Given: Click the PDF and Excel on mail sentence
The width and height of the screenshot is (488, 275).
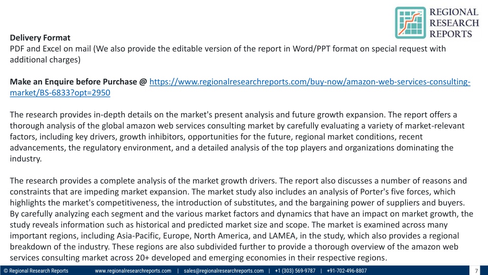Looking at the screenshot, I should tap(228, 54).
